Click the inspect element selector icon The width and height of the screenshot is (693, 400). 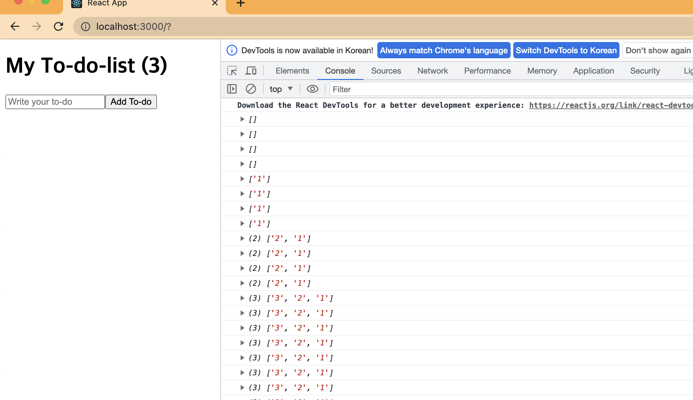pyautogui.click(x=232, y=71)
